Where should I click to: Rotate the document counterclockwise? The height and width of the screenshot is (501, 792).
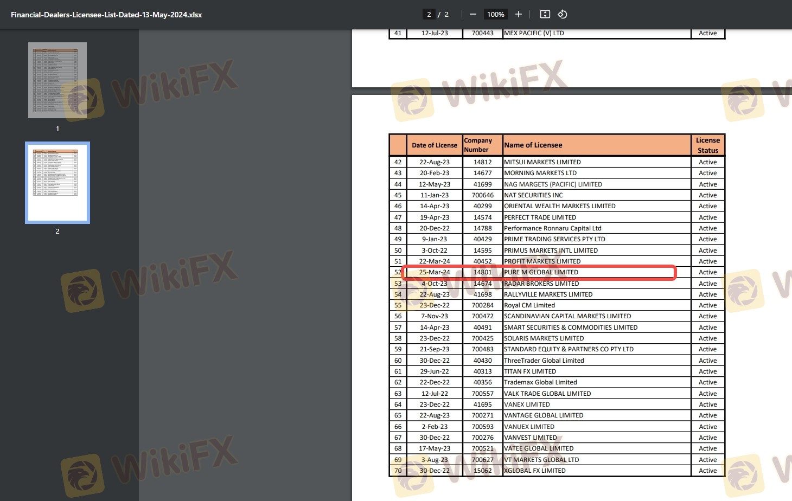563,15
